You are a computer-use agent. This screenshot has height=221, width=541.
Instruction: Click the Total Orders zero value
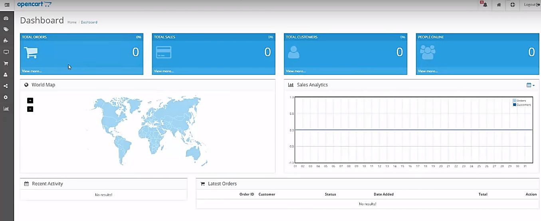(x=136, y=52)
